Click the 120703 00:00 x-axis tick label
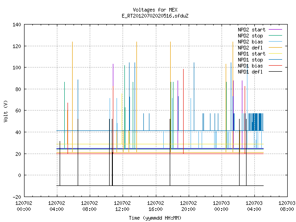This screenshot has height=222, width=296. pos(221,206)
